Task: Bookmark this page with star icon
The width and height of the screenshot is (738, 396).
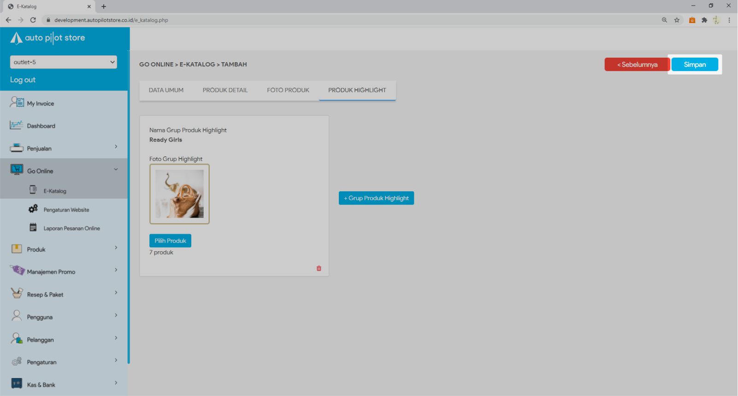Action: click(677, 20)
